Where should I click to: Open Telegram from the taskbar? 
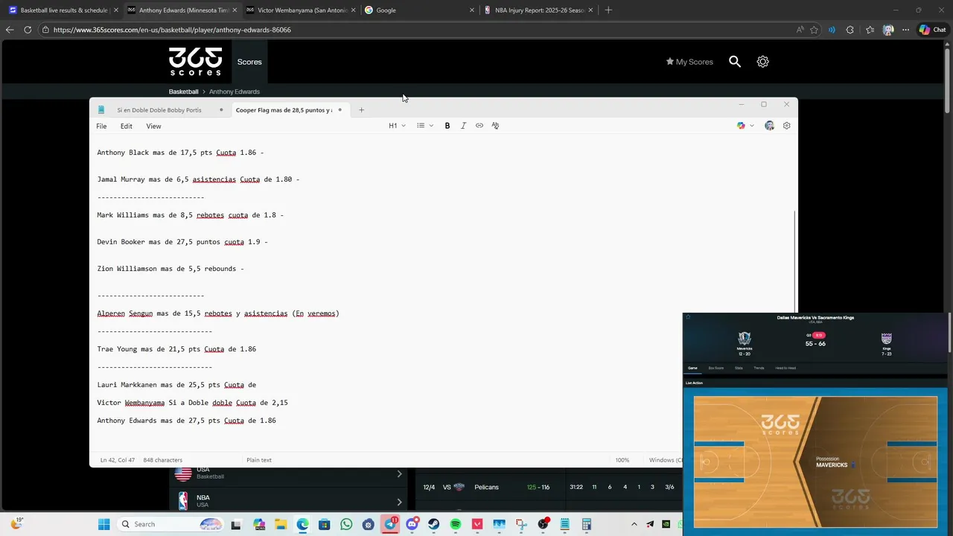tap(390, 524)
